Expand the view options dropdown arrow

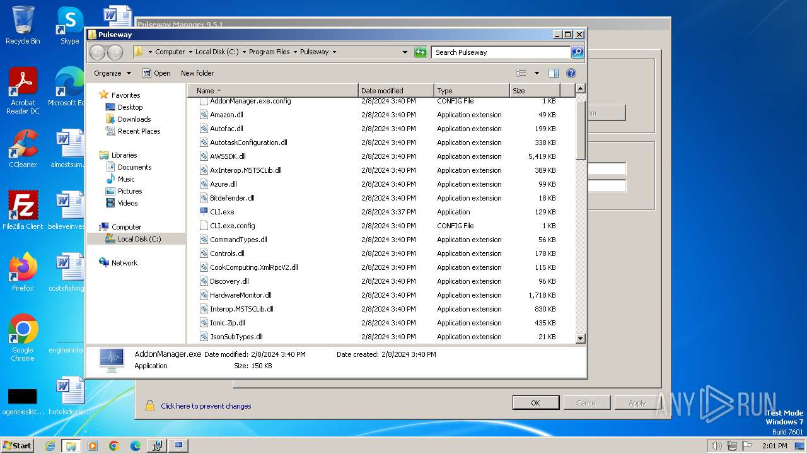pos(537,73)
